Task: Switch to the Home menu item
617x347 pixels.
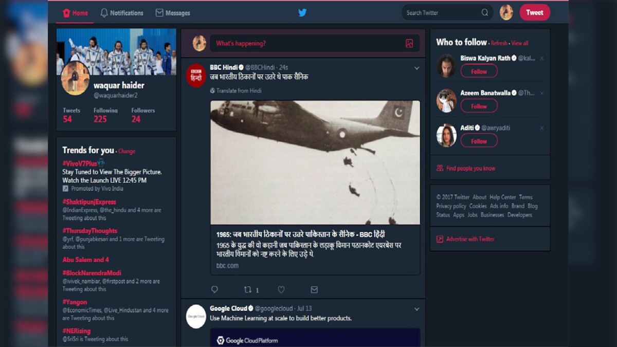Action: pos(75,12)
